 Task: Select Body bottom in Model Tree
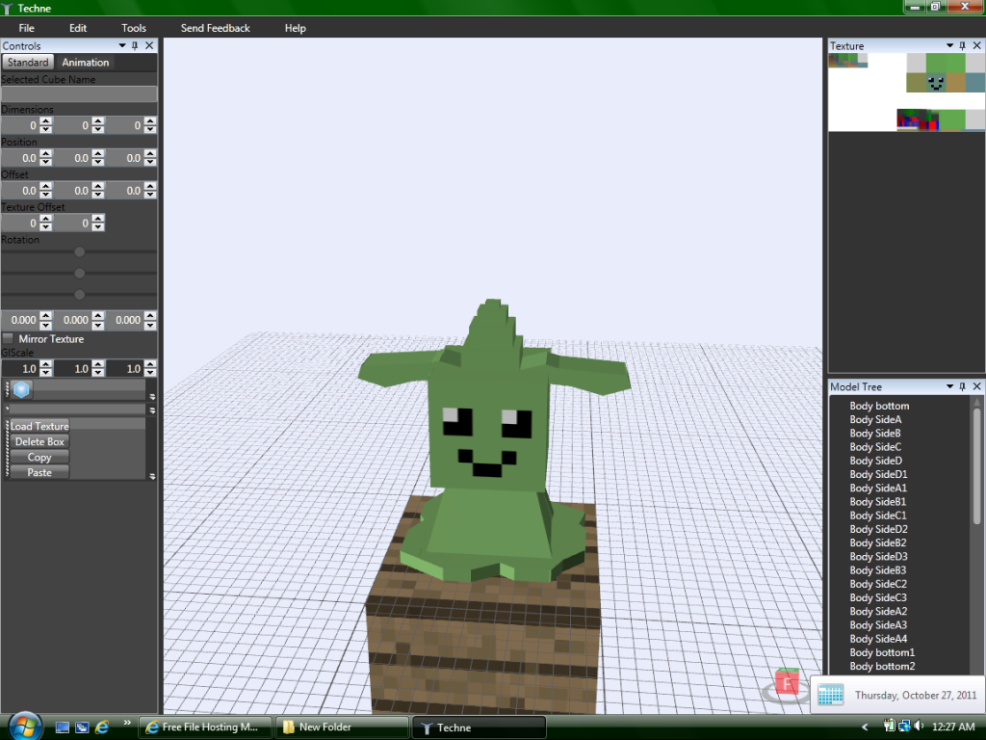click(x=878, y=406)
